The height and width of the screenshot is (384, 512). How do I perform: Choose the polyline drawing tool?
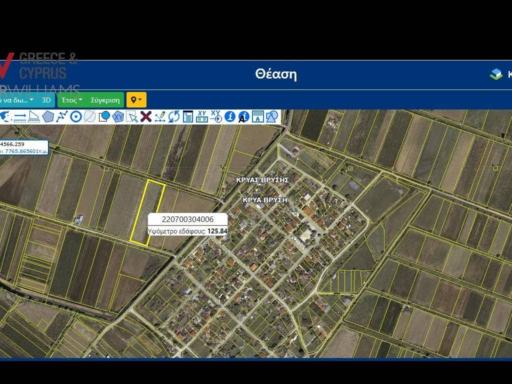[62, 116]
